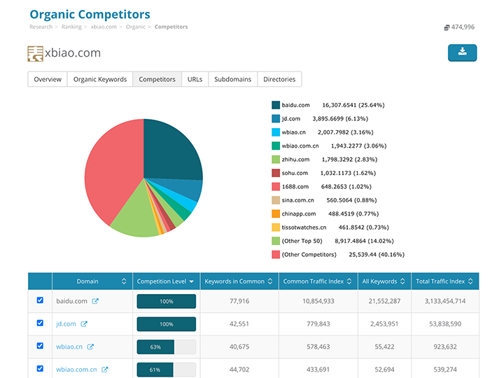Toggle the wbiao.cn row checkbox
This screenshot has height=378, width=504.
pyautogui.click(x=40, y=346)
